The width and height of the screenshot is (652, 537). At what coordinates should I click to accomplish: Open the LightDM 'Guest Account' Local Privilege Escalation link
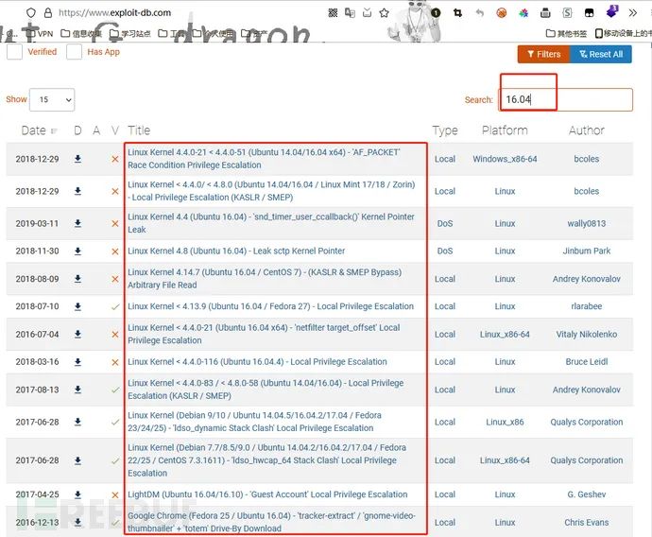point(267,494)
